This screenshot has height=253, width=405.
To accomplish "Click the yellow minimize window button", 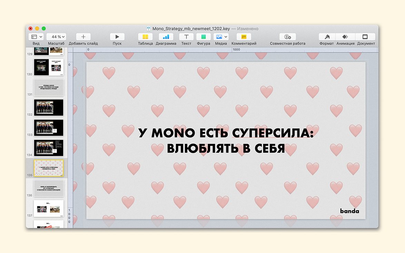I will 37,28.
